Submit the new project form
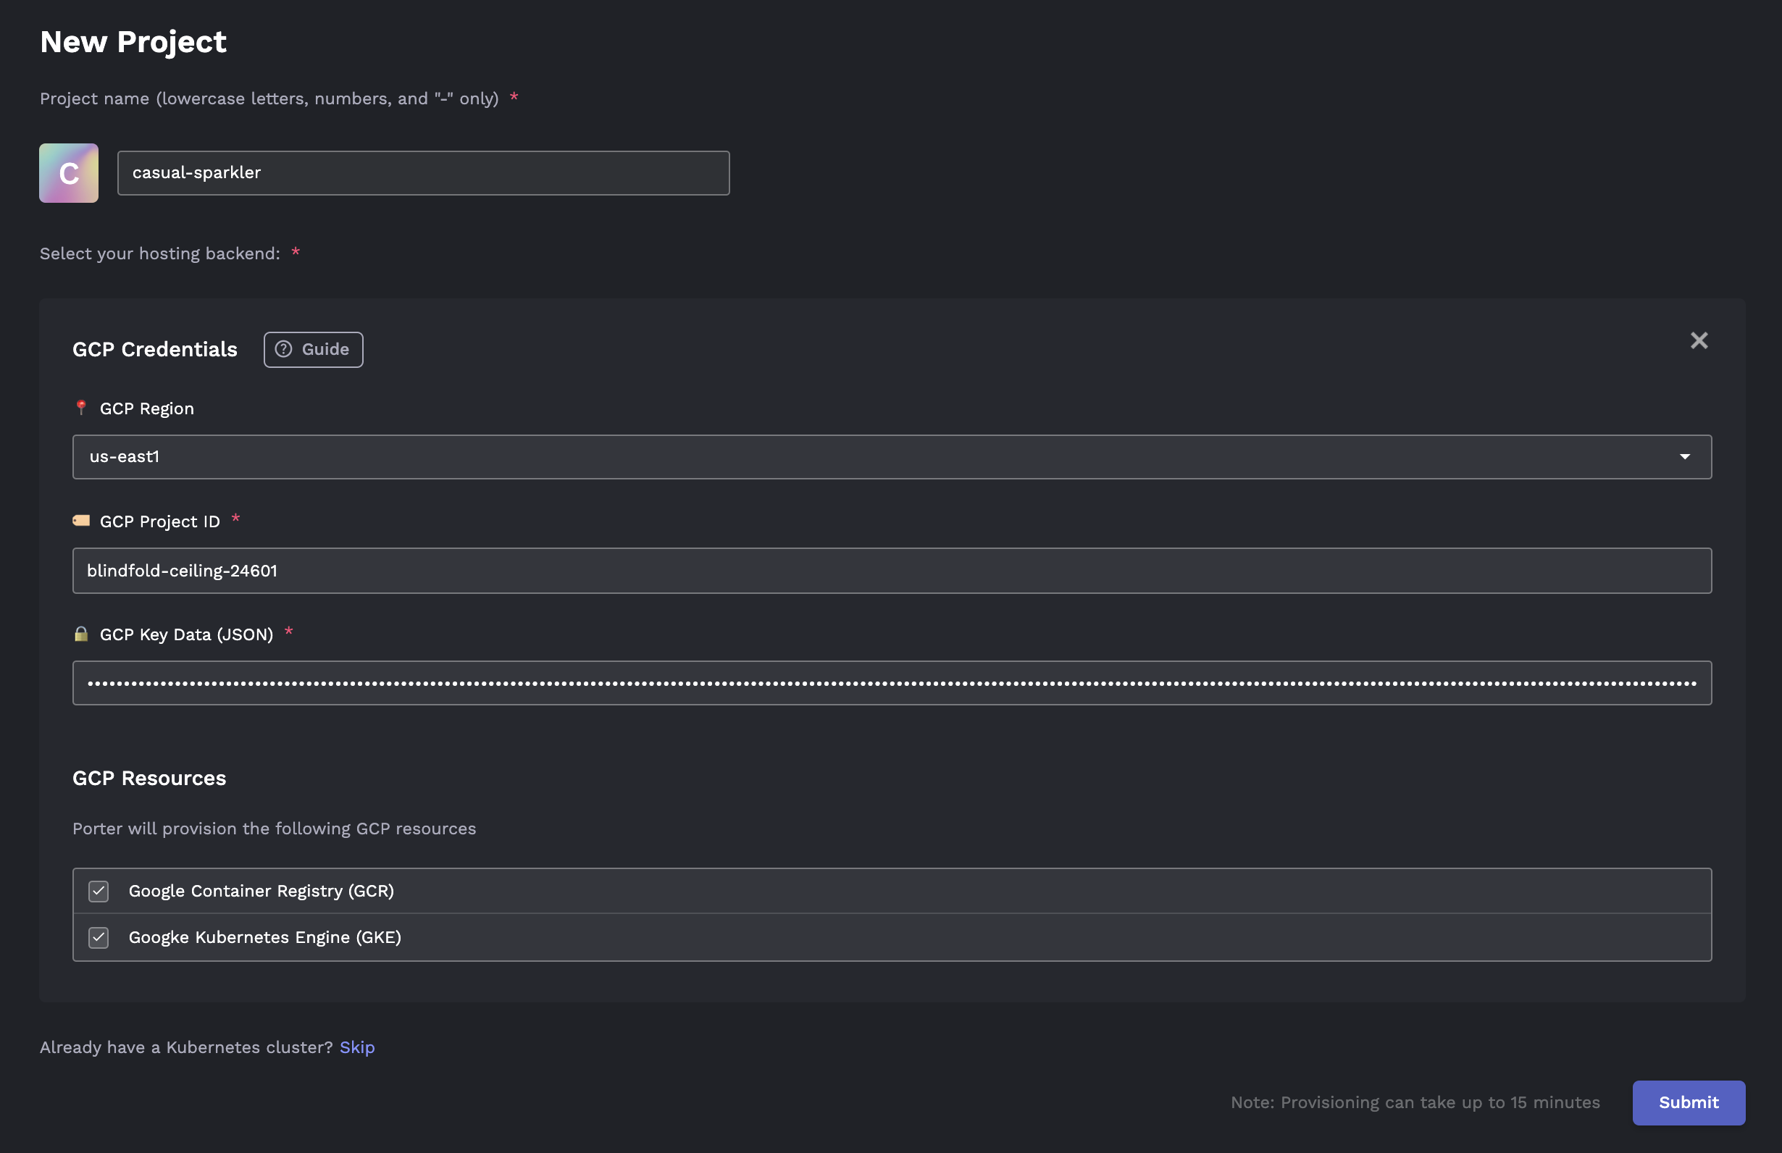The height and width of the screenshot is (1153, 1782). click(1688, 1102)
